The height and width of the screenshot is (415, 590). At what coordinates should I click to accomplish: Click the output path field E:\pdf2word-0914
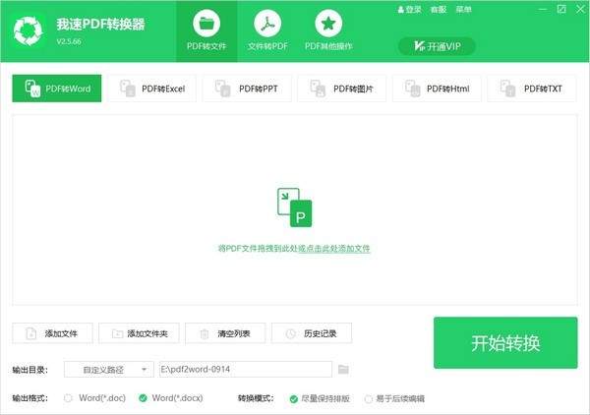[x=245, y=370]
